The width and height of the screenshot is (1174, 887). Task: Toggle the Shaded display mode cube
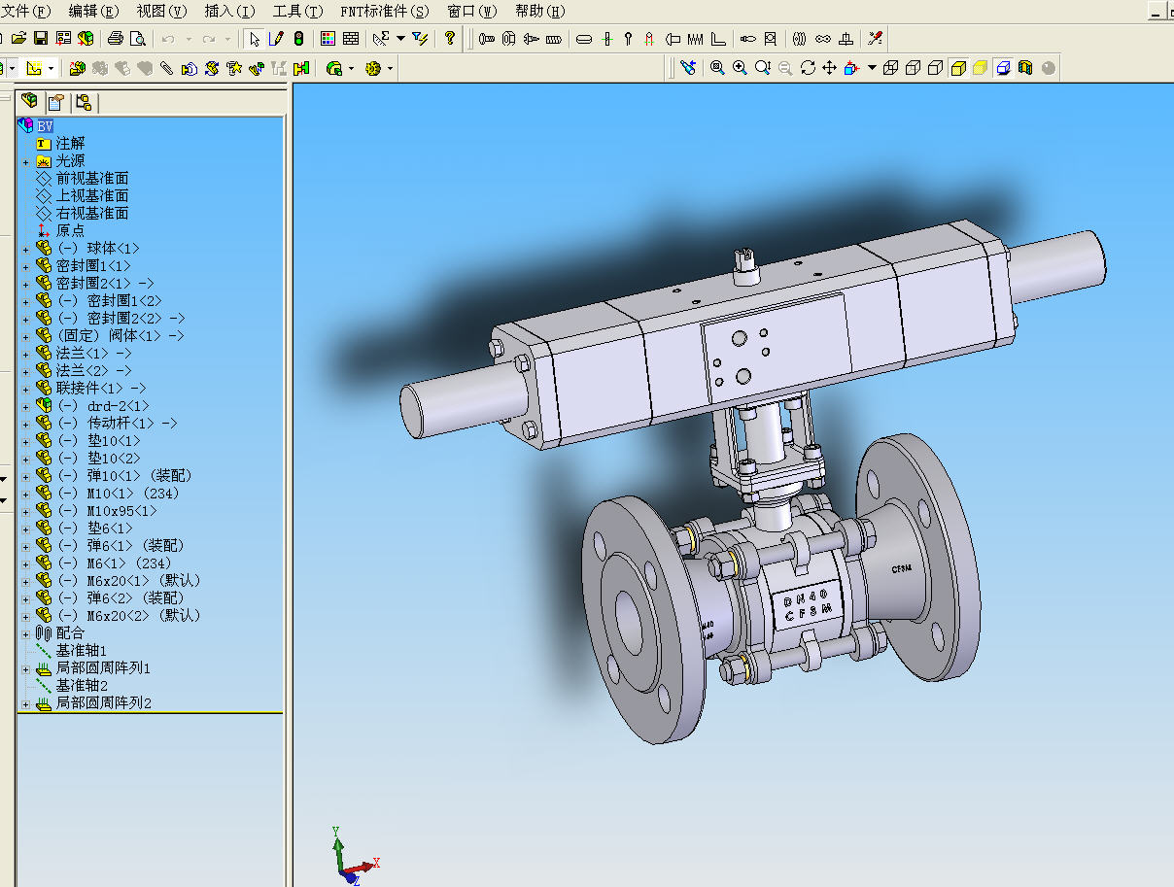click(980, 68)
